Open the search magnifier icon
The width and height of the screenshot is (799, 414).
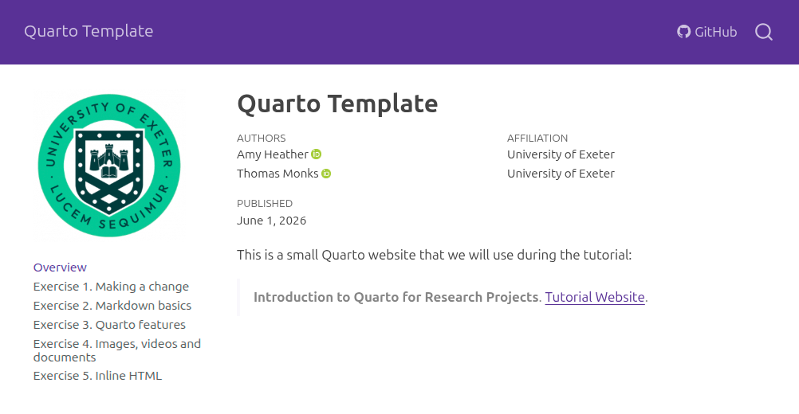(x=763, y=32)
